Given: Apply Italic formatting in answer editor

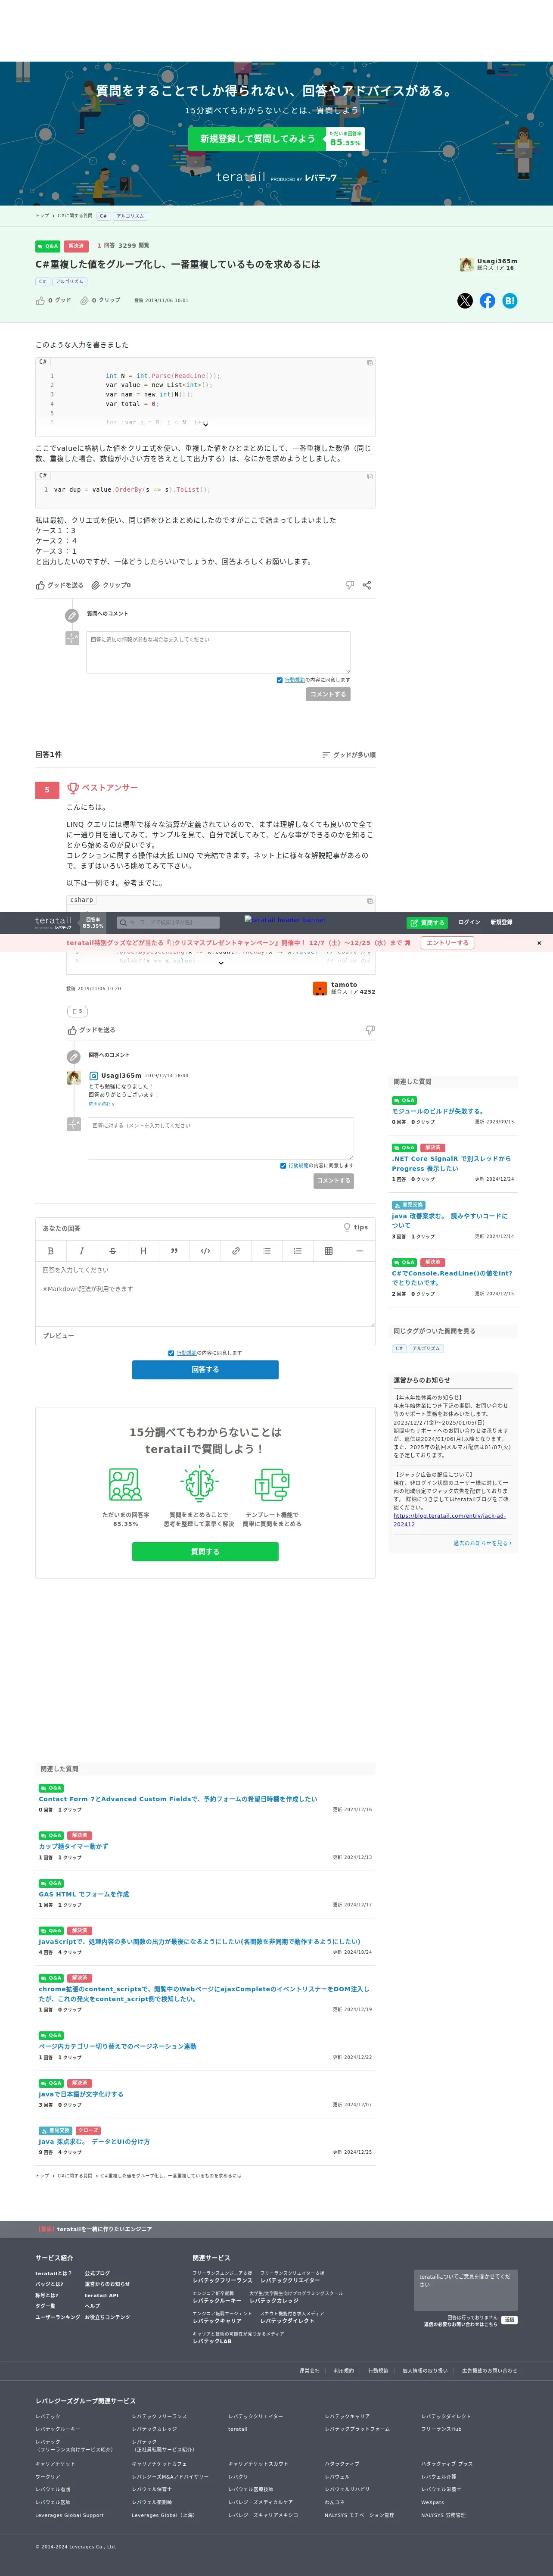Looking at the screenshot, I should point(82,1251).
